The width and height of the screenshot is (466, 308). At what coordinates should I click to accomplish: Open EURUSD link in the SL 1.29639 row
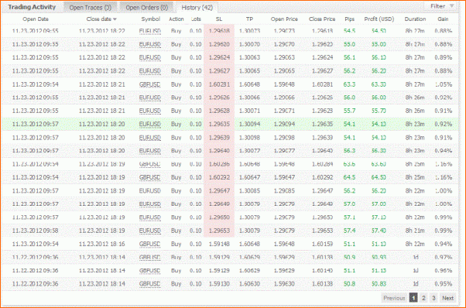150,138
